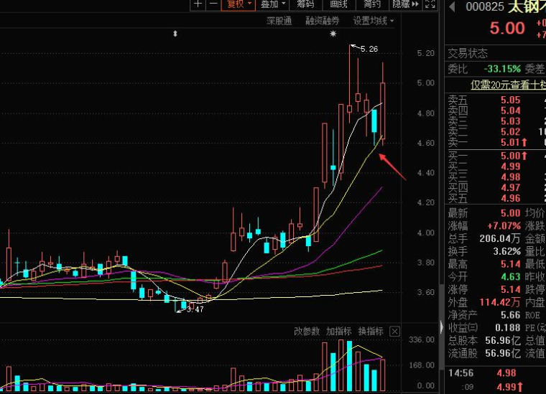The width and height of the screenshot is (546, 394).
Task: Click 卖二 price 5.02
Action: (x=510, y=131)
